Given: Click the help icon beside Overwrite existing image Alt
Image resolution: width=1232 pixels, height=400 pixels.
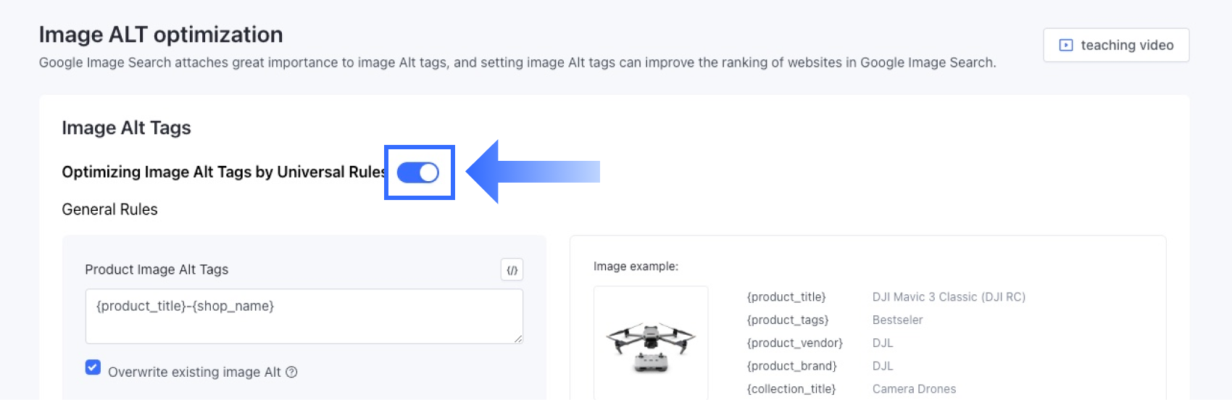Looking at the screenshot, I should click(x=291, y=372).
